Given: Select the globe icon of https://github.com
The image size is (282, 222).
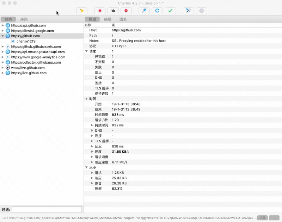Looking at the screenshot, I should pos(8,36).
